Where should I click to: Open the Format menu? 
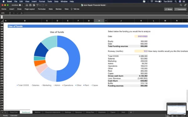(x=42, y=2)
